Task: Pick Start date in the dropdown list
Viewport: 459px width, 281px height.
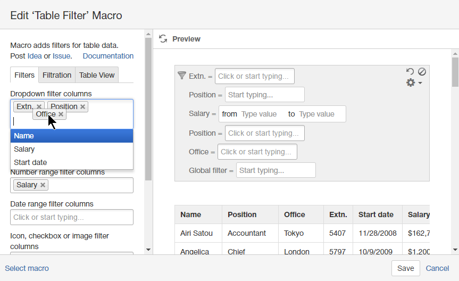Action: click(71, 162)
